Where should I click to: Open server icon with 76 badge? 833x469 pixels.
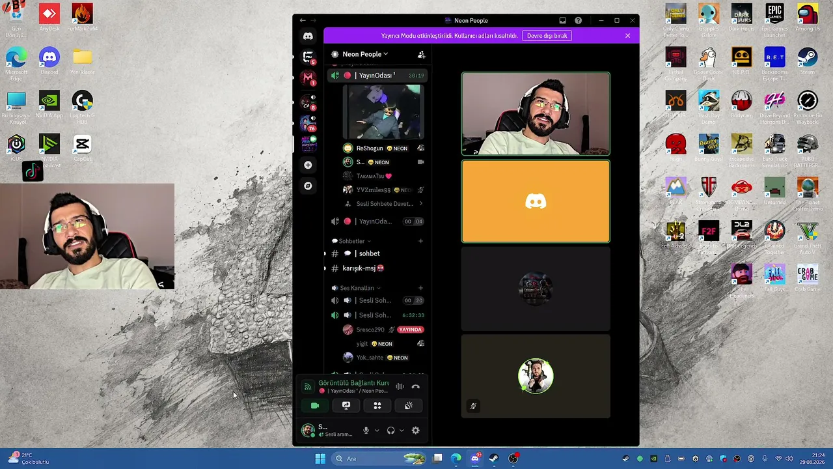(308, 122)
